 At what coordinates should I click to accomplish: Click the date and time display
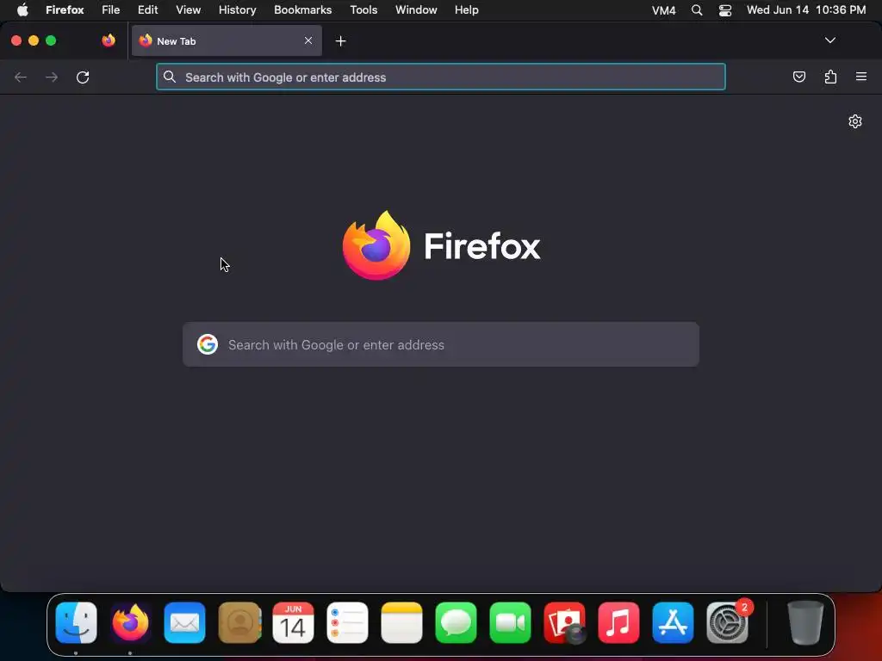click(806, 10)
